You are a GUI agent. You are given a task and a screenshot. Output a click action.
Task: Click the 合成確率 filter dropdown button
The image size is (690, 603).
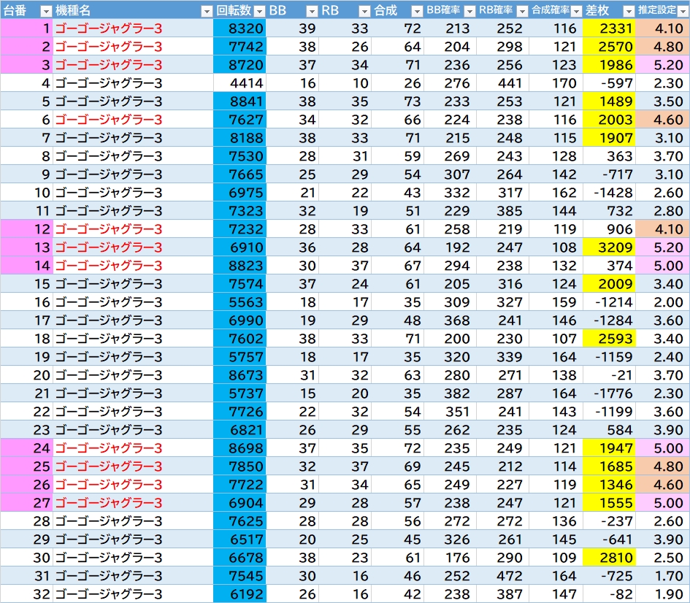pos(575,11)
